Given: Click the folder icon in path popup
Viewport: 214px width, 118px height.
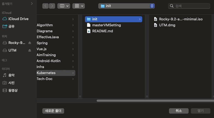Looking at the screenshot, I should (x=103, y=6).
